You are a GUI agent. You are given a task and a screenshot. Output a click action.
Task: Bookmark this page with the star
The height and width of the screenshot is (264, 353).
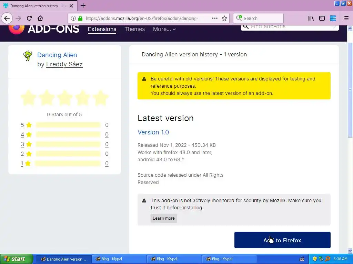(224, 18)
